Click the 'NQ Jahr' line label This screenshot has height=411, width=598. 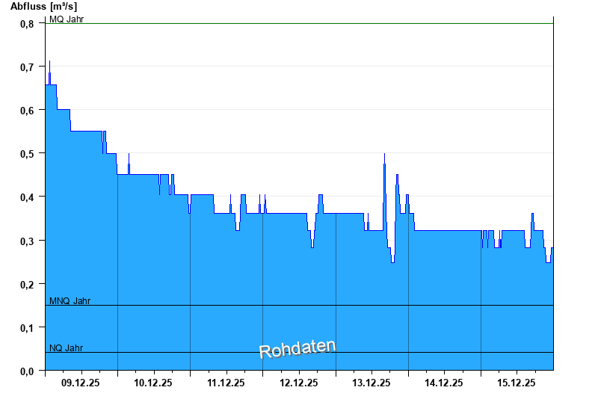tap(66, 347)
